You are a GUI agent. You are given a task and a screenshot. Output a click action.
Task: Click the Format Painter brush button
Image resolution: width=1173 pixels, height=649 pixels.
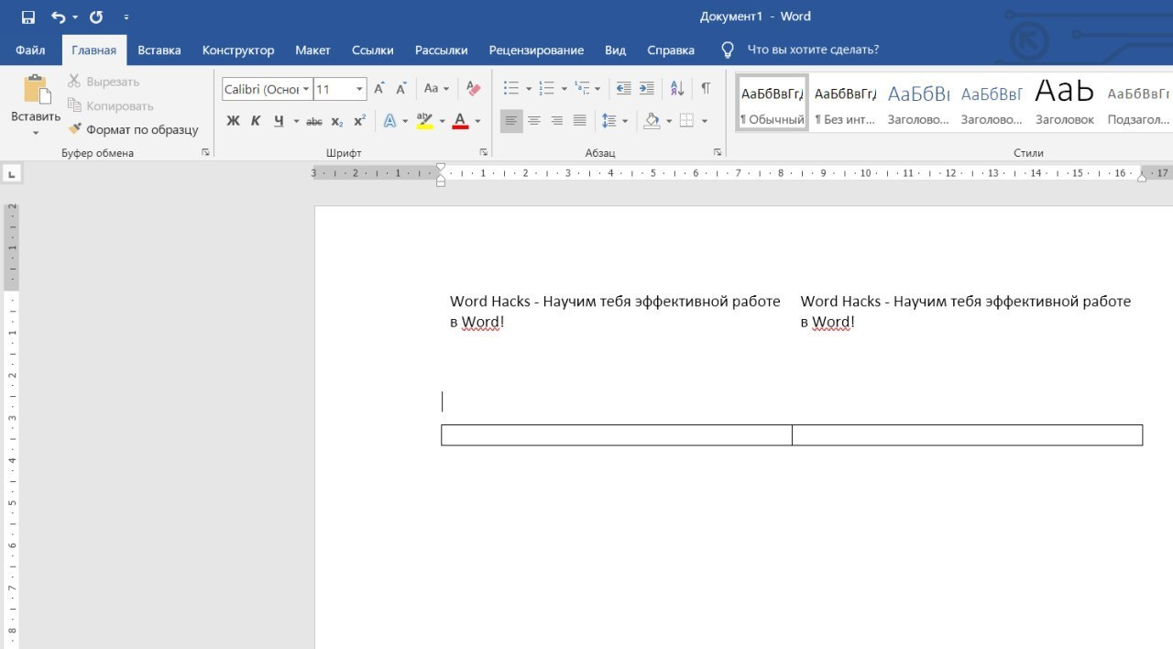pyautogui.click(x=133, y=129)
